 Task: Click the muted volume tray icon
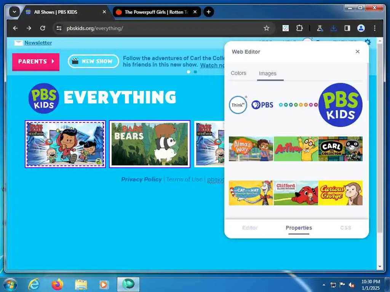pyautogui.click(x=351, y=285)
